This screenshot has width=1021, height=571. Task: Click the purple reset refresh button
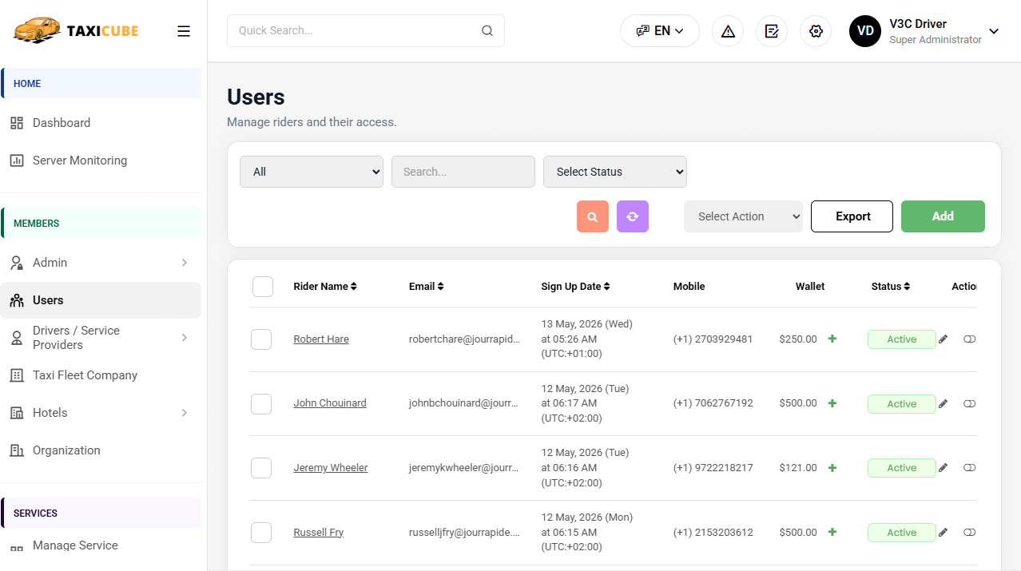pyautogui.click(x=633, y=216)
